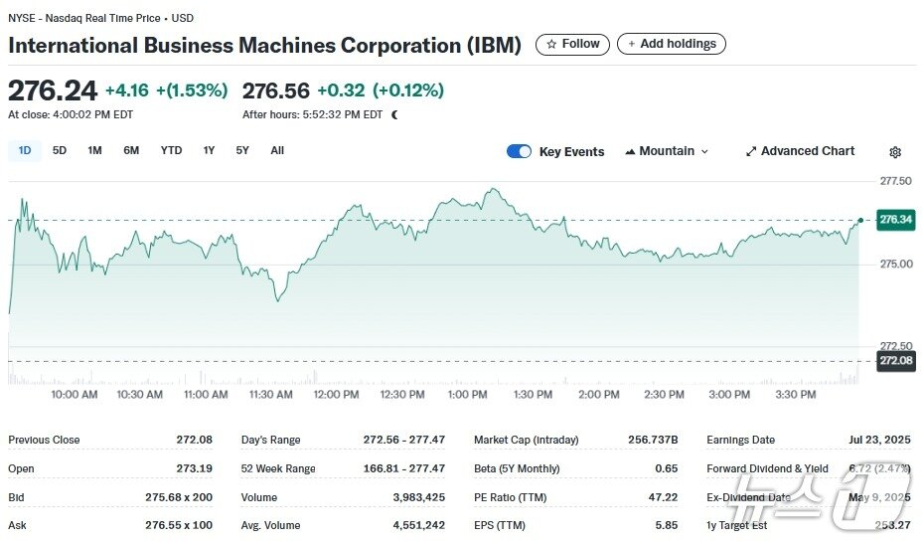Click the Ask value 276.55 x 100

pos(179,525)
